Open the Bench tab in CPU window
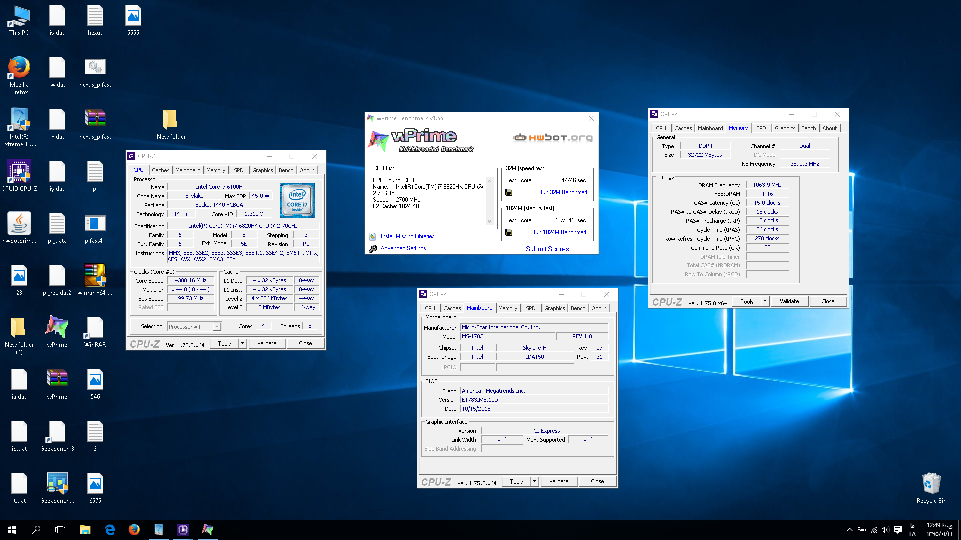Screen dimensions: 961x540 (286, 170)
